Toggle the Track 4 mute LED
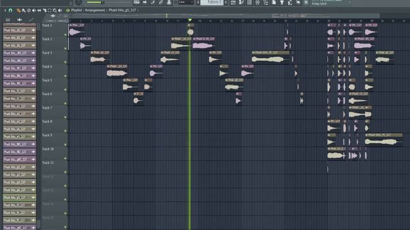This screenshot has width=410, height=230. point(65,76)
